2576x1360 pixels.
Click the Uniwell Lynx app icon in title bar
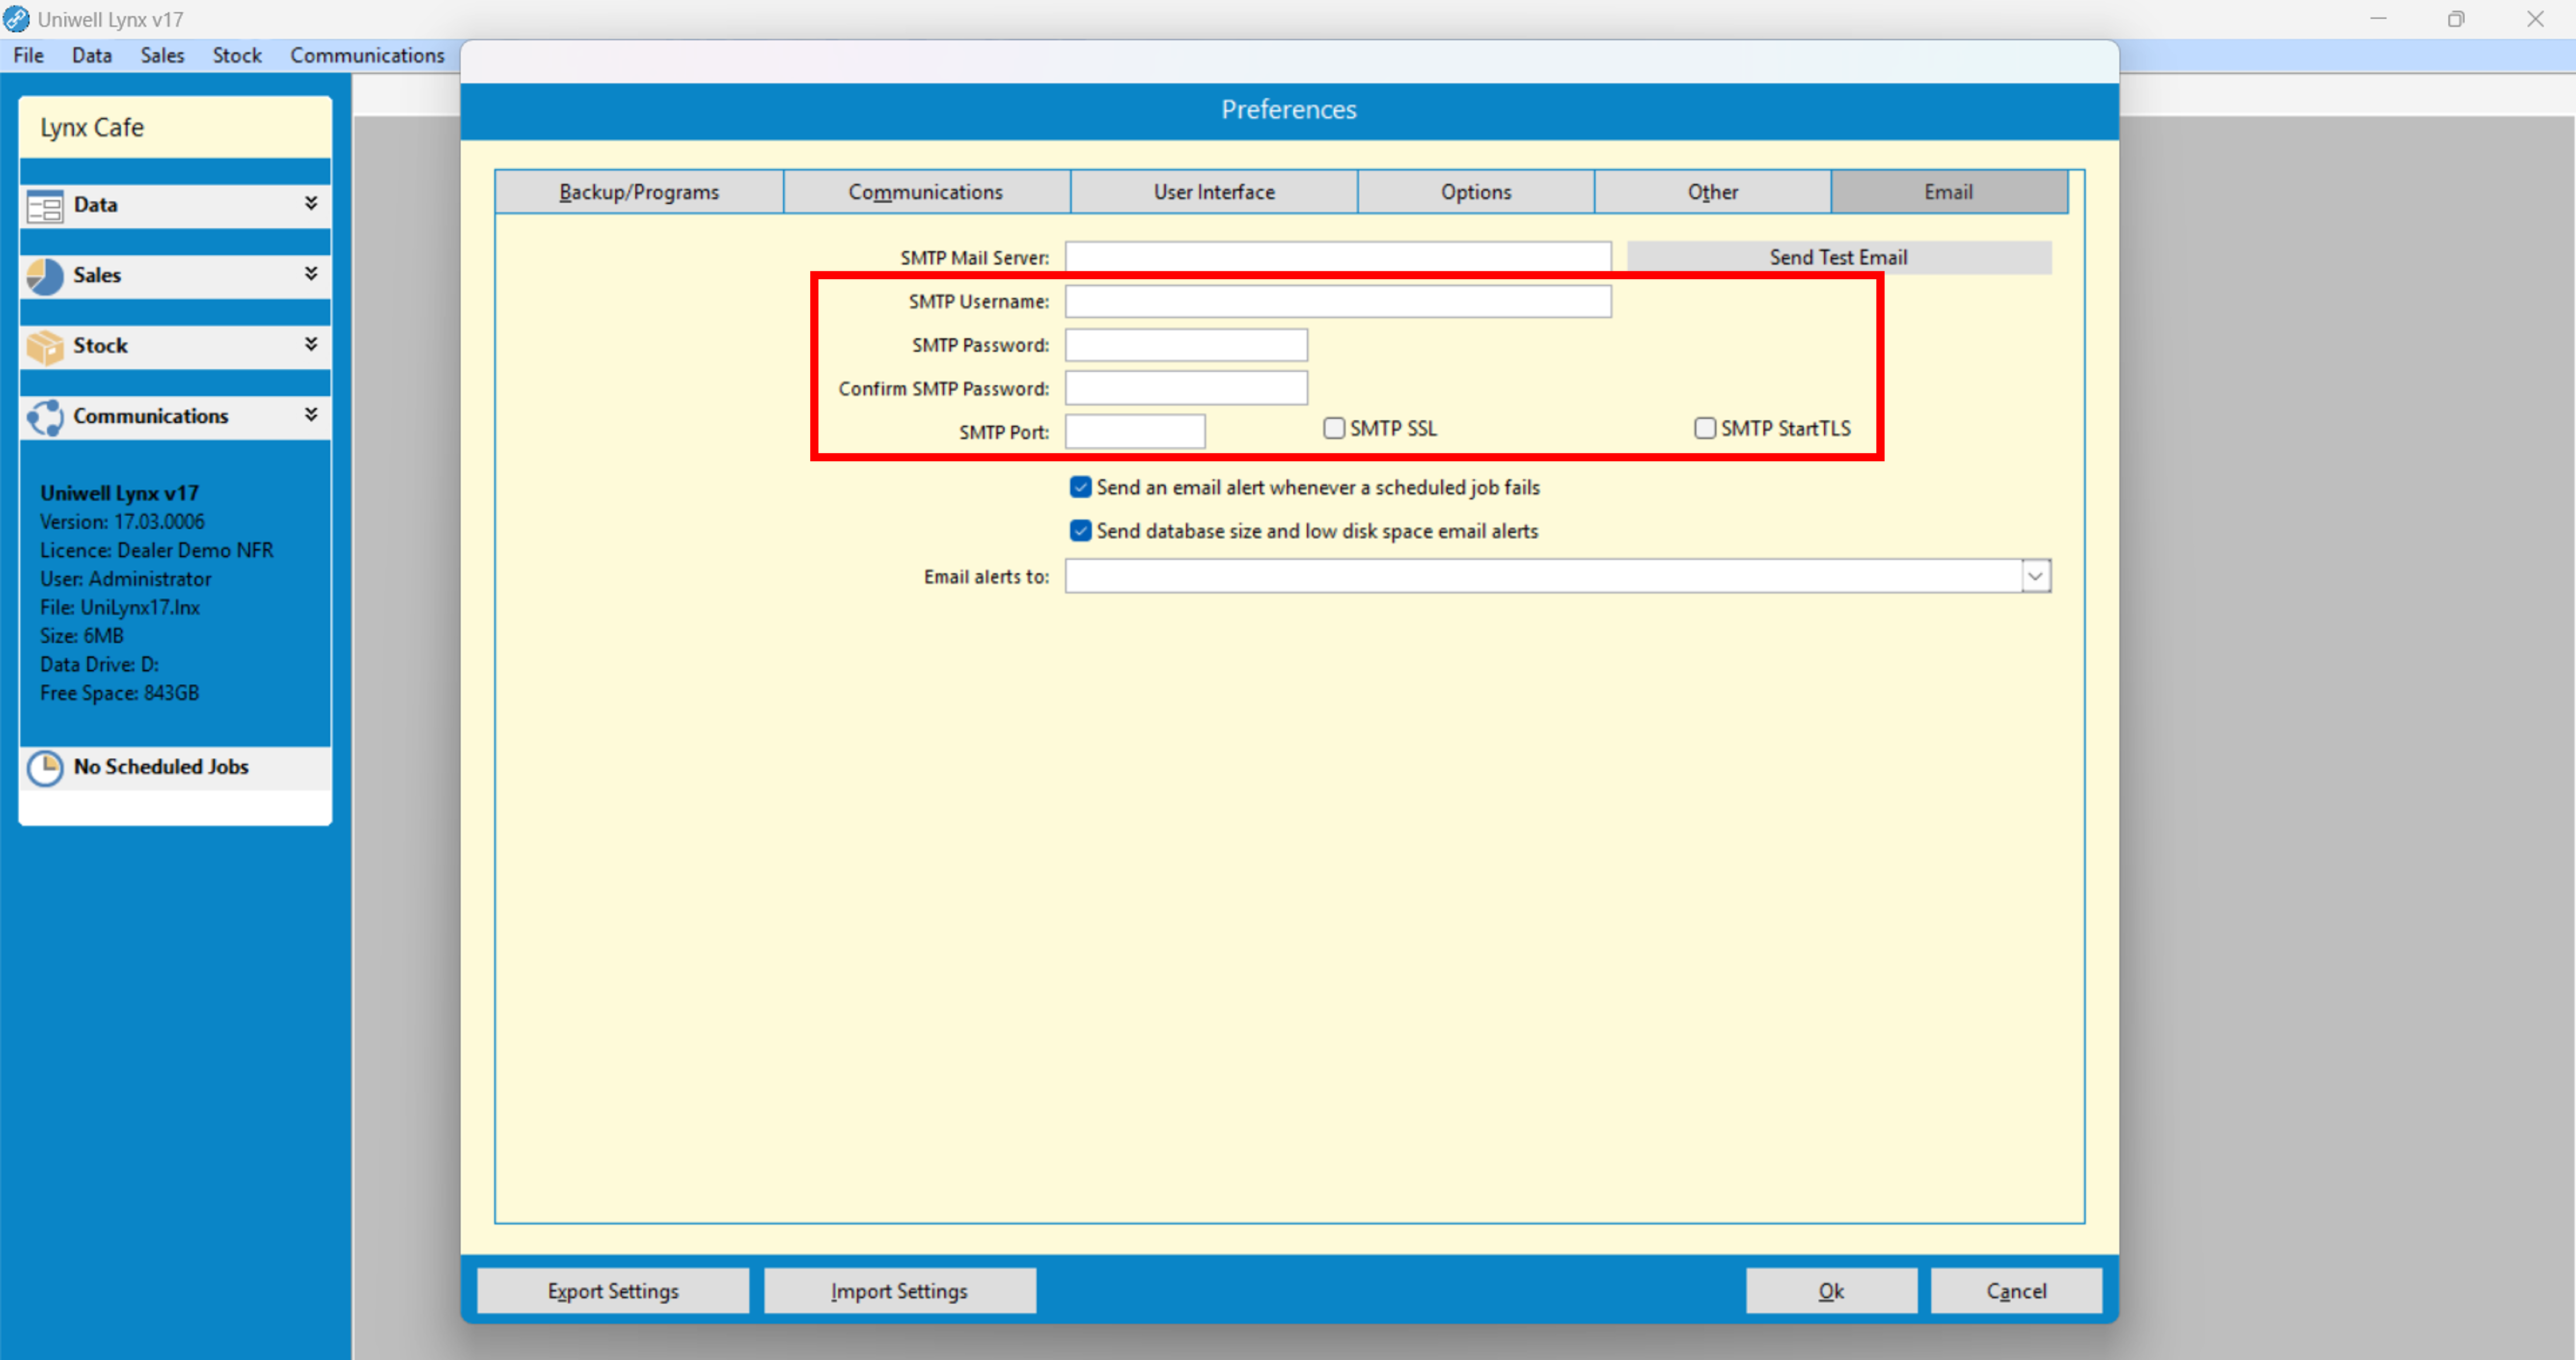[16, 19]
